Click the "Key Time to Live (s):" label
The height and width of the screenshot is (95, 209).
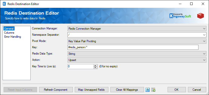point(44,66)
